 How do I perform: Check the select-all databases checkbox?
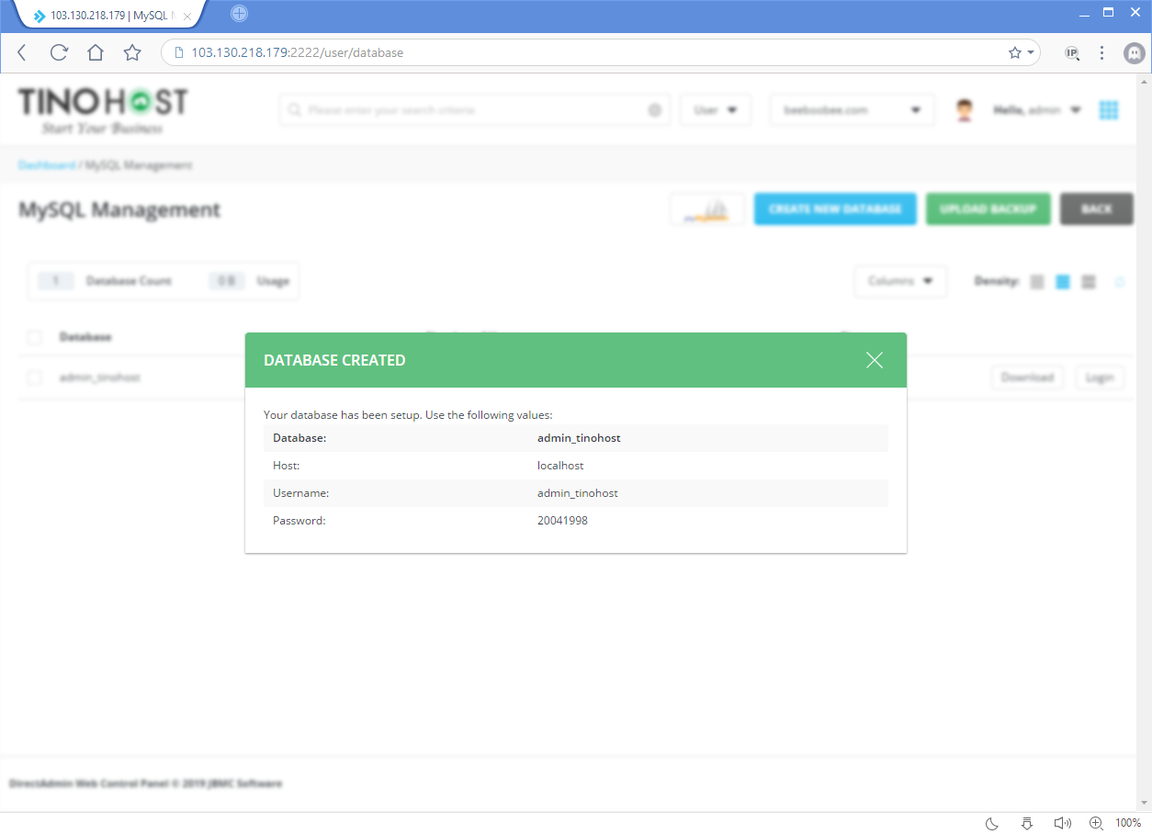click(x=34, y=337)
